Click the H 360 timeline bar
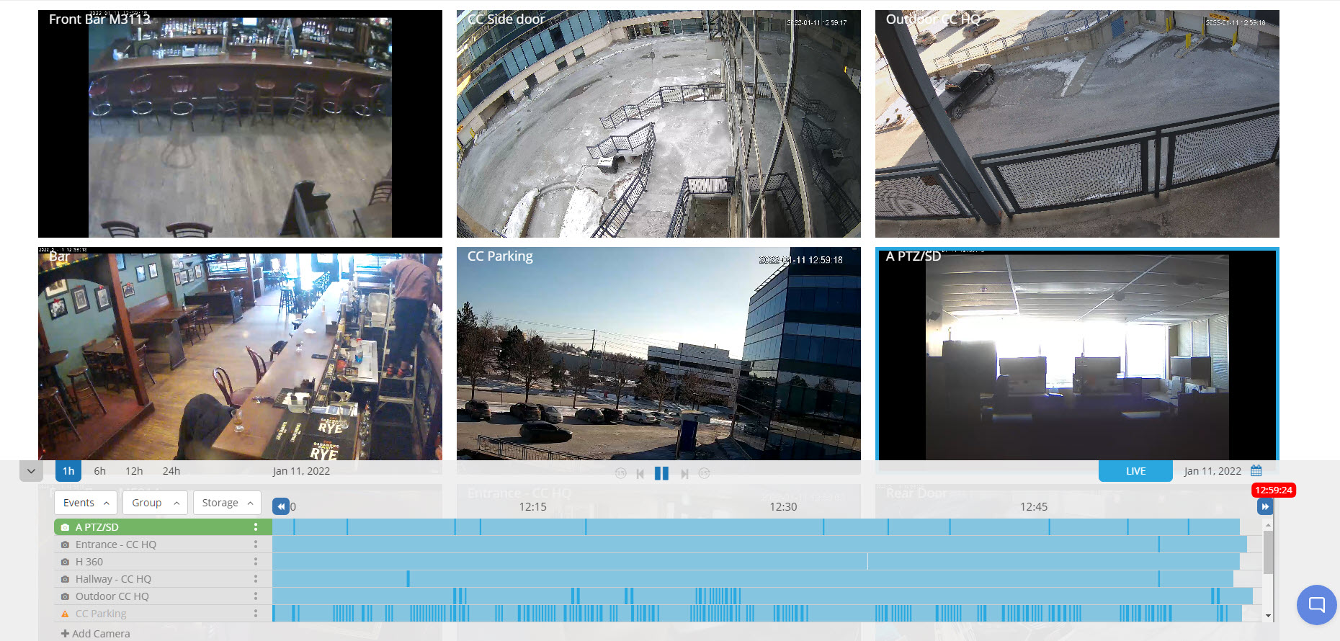This screenshot has width=1340, height=641. 756,562
